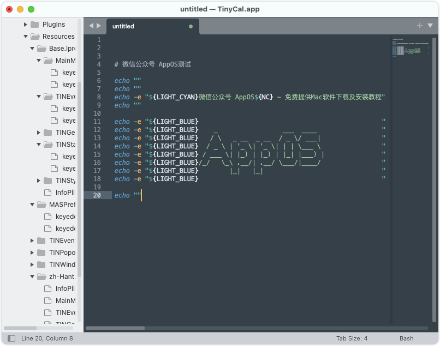Screen dimensions: 440x346
Task: Switch to the untitled tab
Action: (x=153, y=26)
